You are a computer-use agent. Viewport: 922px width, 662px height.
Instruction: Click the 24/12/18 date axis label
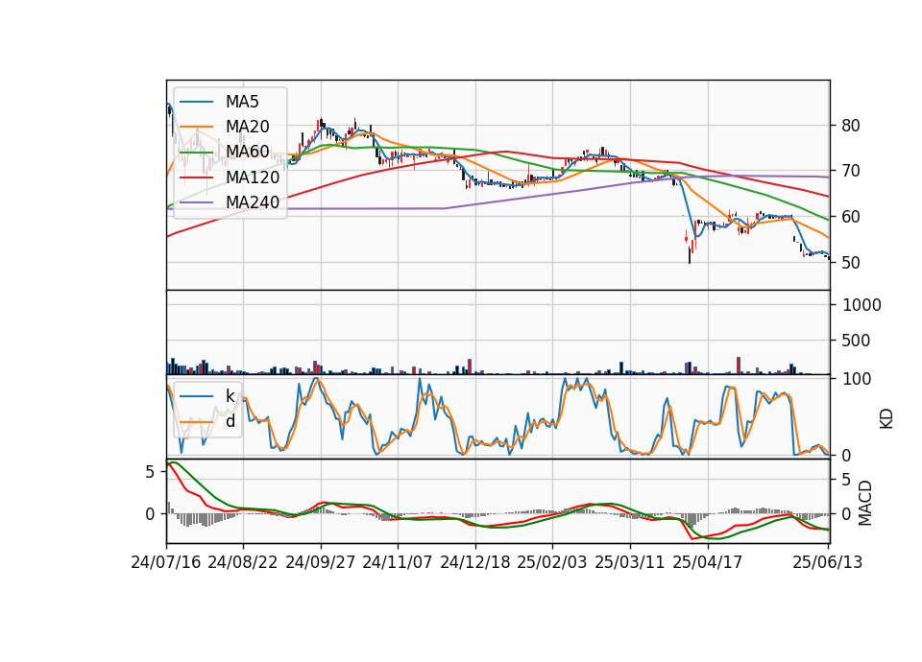475,562
